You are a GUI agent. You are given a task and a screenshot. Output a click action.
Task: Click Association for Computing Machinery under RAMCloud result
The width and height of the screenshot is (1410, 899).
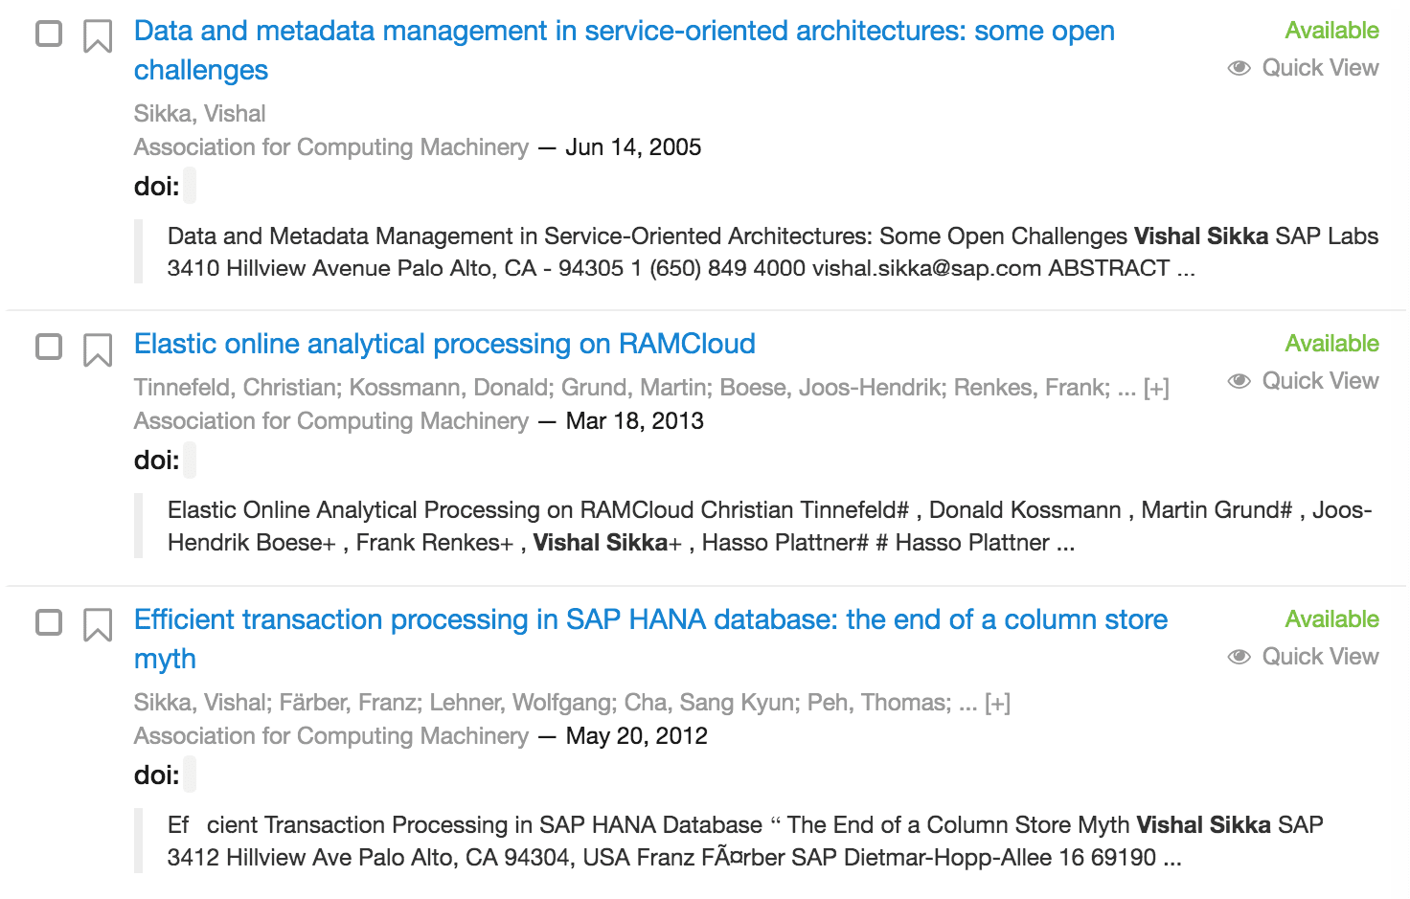(331, 421)
